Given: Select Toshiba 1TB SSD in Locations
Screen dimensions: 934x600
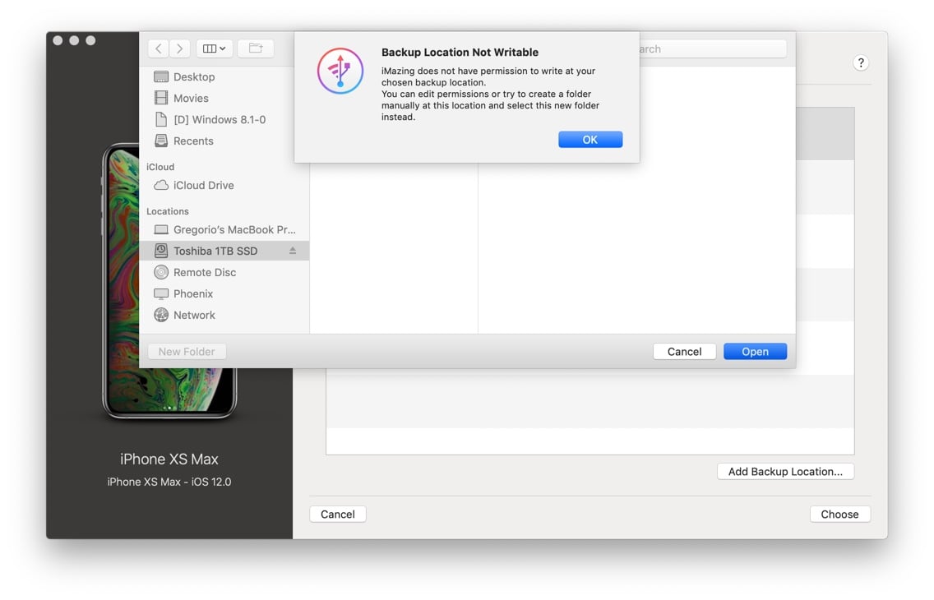Looking at the screenshot, I should coord(224,252).
